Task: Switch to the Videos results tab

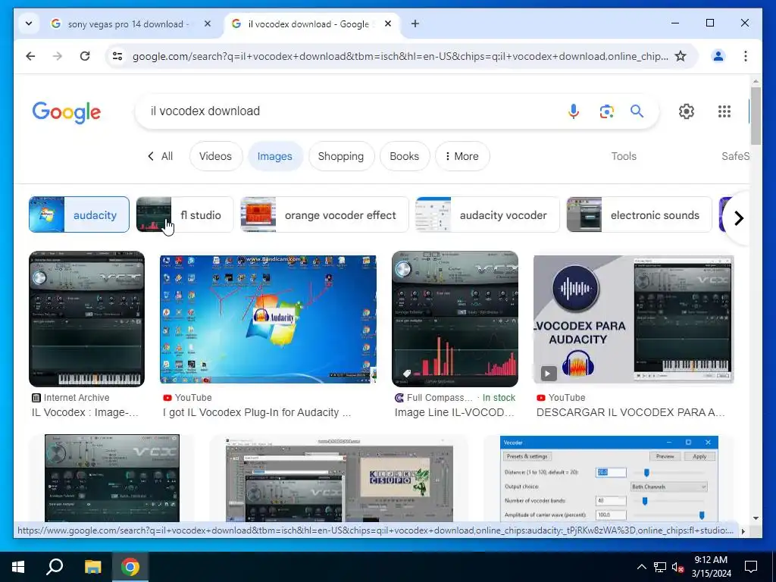Action: [x=216, y=156]
